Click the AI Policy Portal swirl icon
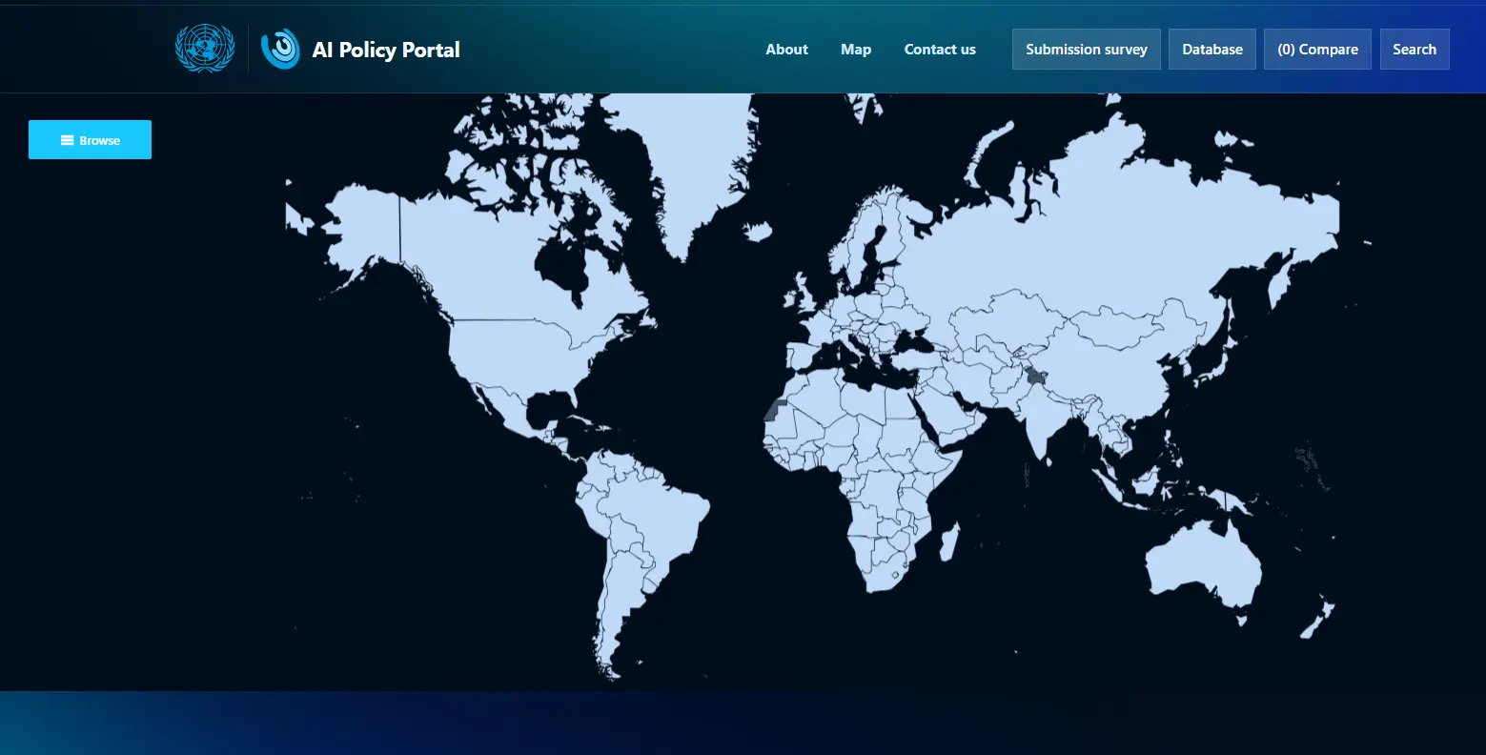 pos(280,49)
